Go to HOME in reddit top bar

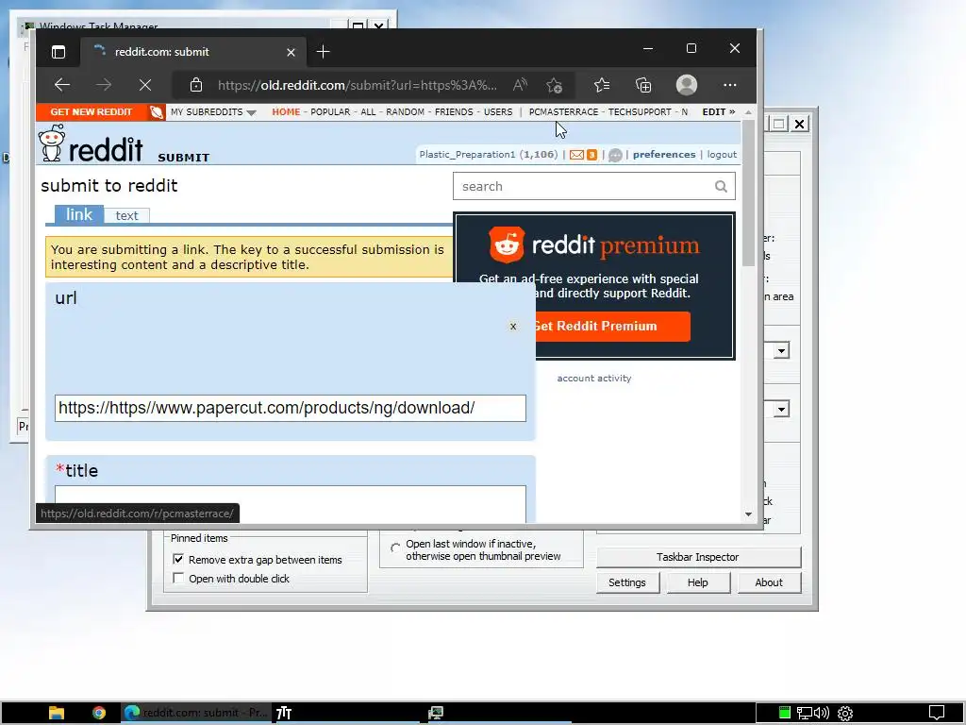click(x=286, y=112)
